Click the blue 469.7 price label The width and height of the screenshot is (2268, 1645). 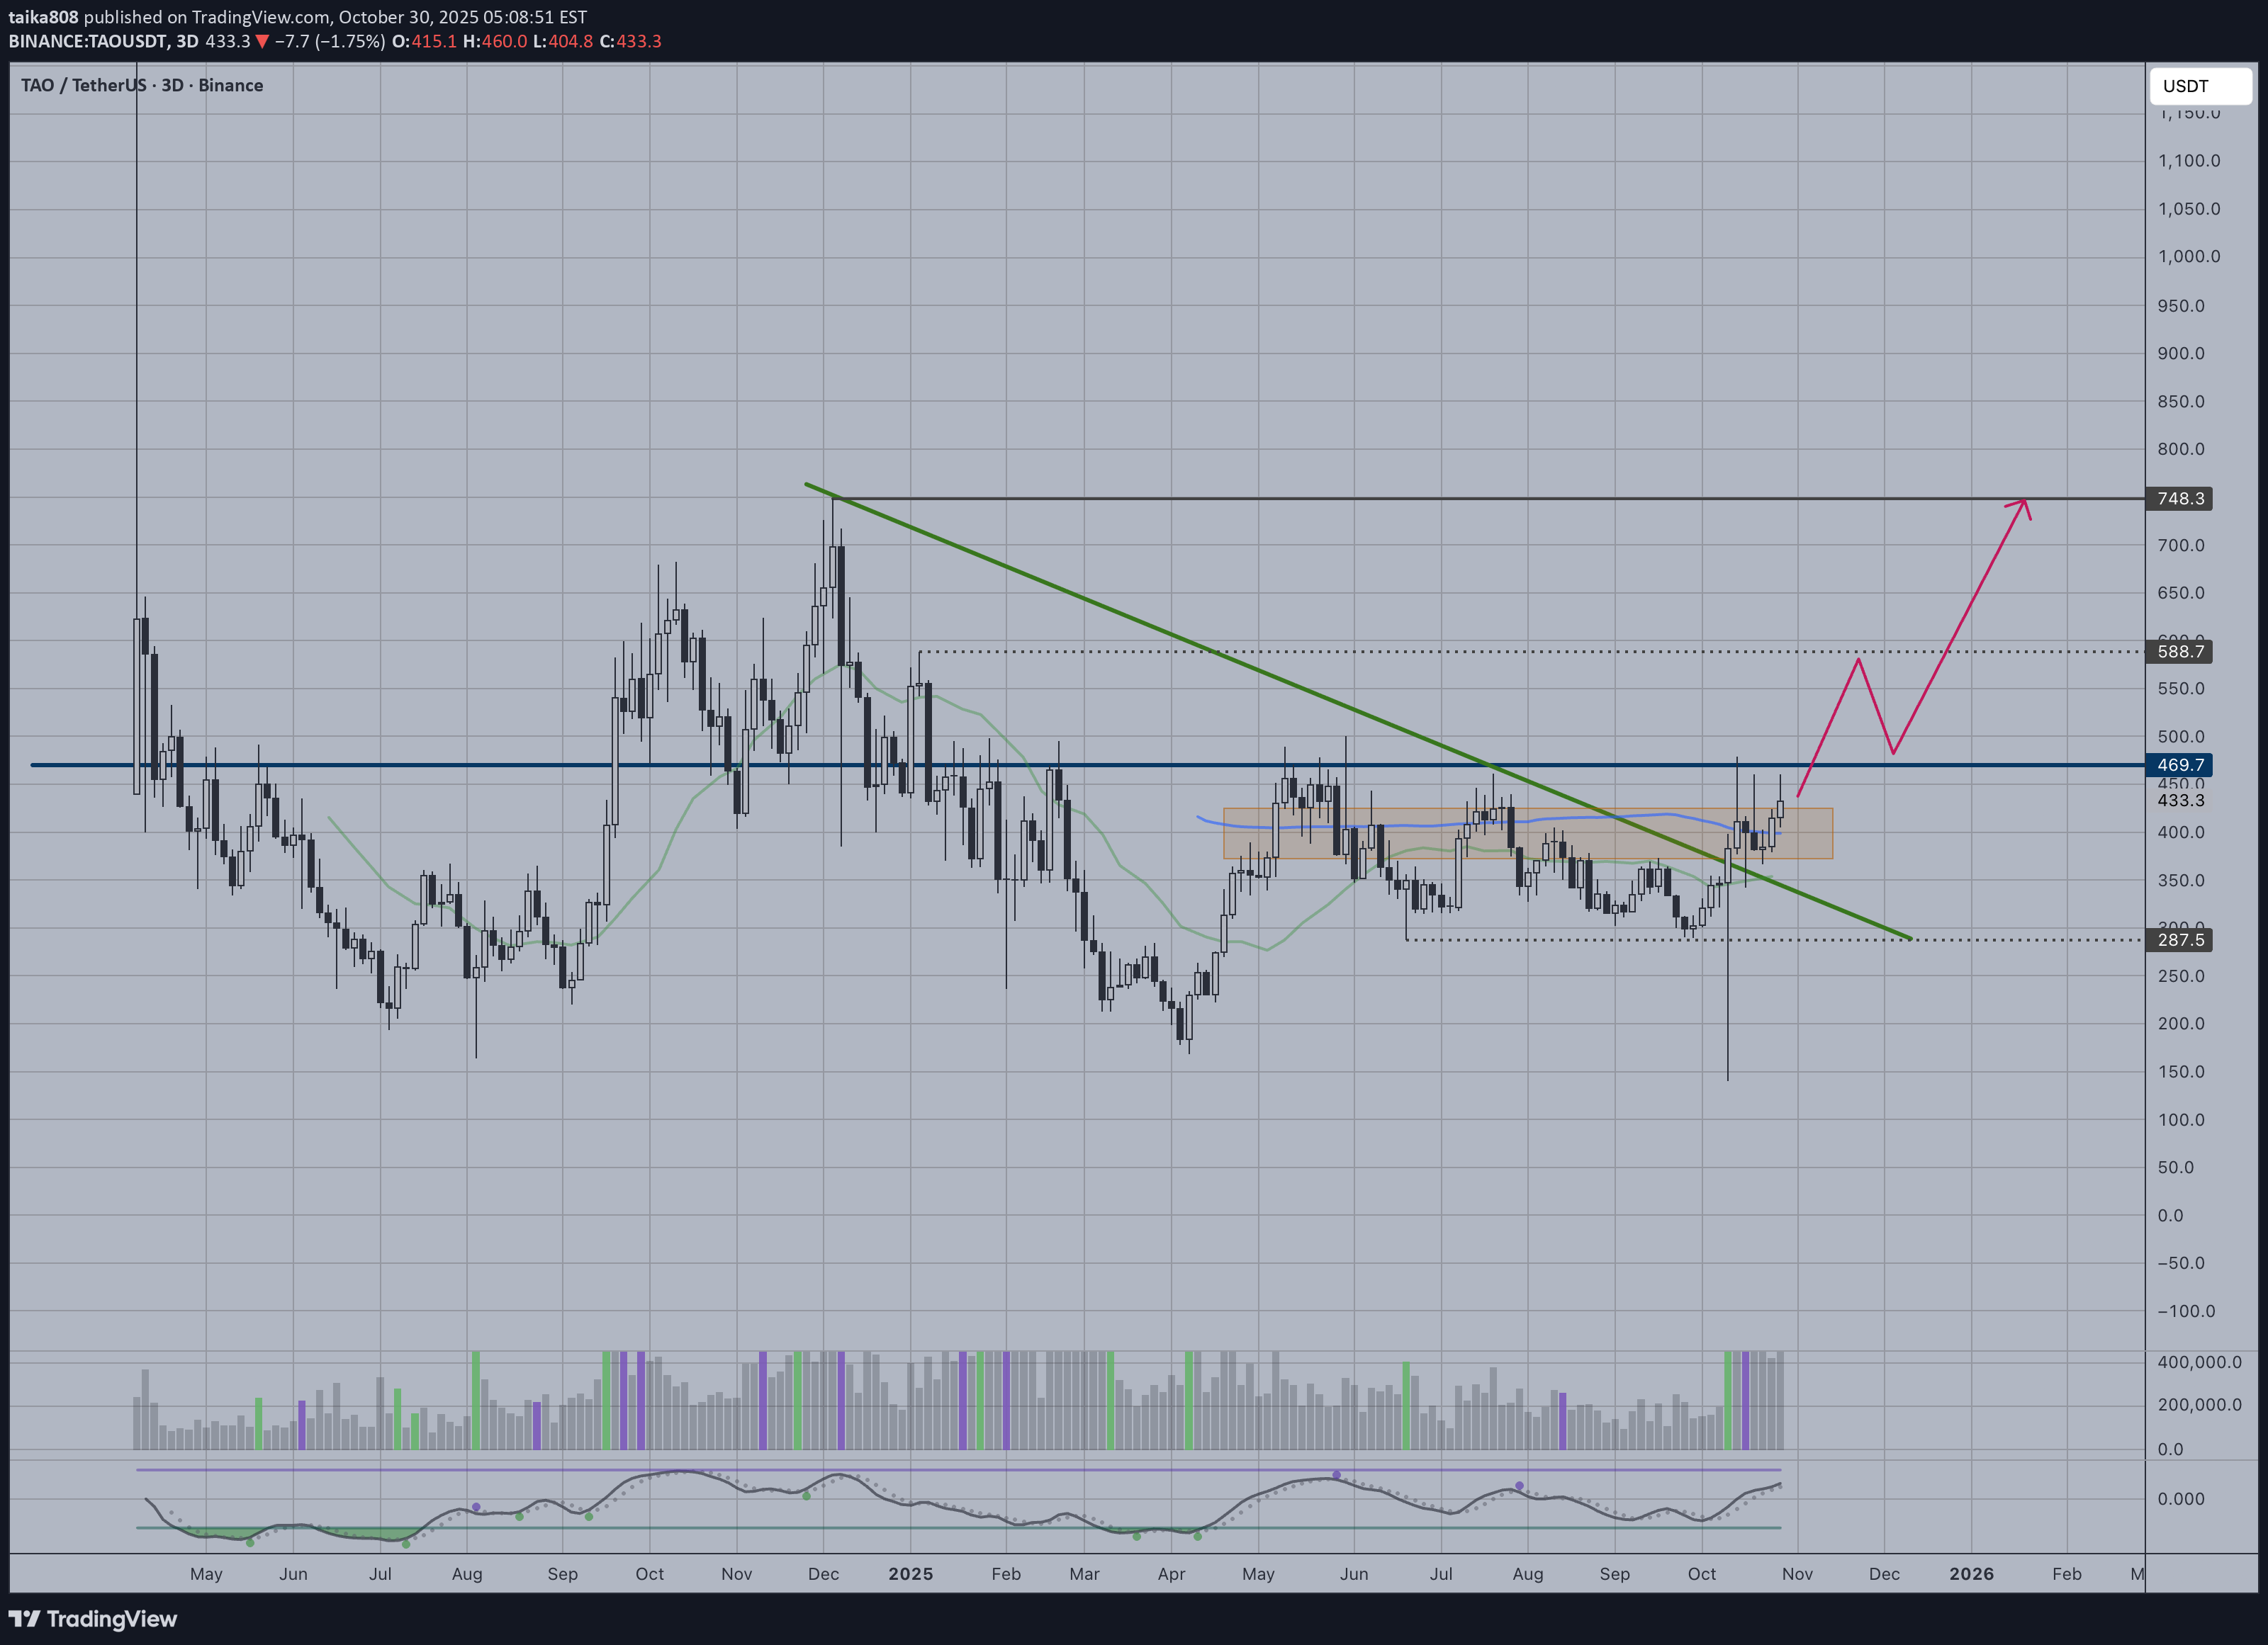(x=2180, y=766)
